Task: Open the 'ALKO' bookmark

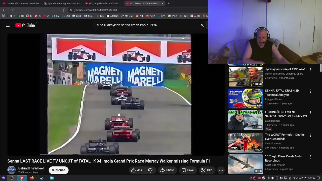Action: click(x=195, y=16)
